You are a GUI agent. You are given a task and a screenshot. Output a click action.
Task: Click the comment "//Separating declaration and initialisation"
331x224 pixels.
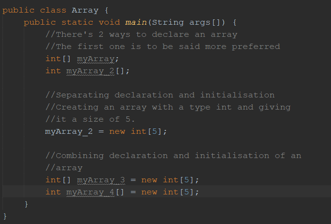click(x=160, y=95)
